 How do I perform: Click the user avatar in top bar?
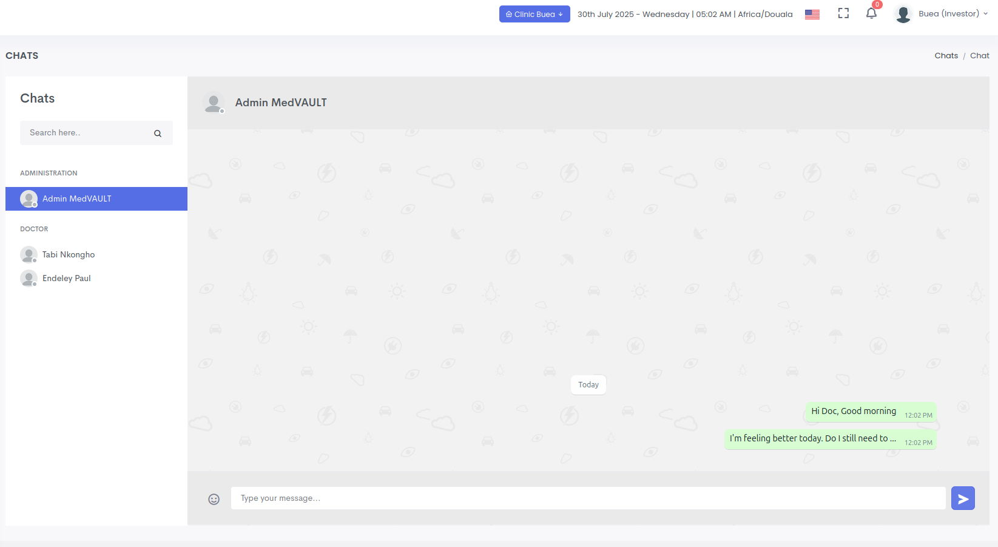(x=903, y=13)
